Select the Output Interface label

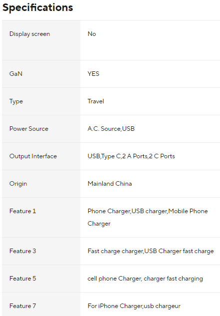[33, 156]
